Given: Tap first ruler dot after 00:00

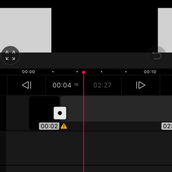Looking at the screenshot, I should (x=53, y=72).
